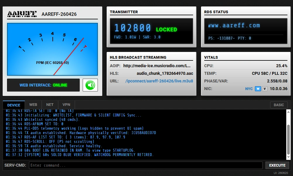Click the PPM meter display

[52, 49]
